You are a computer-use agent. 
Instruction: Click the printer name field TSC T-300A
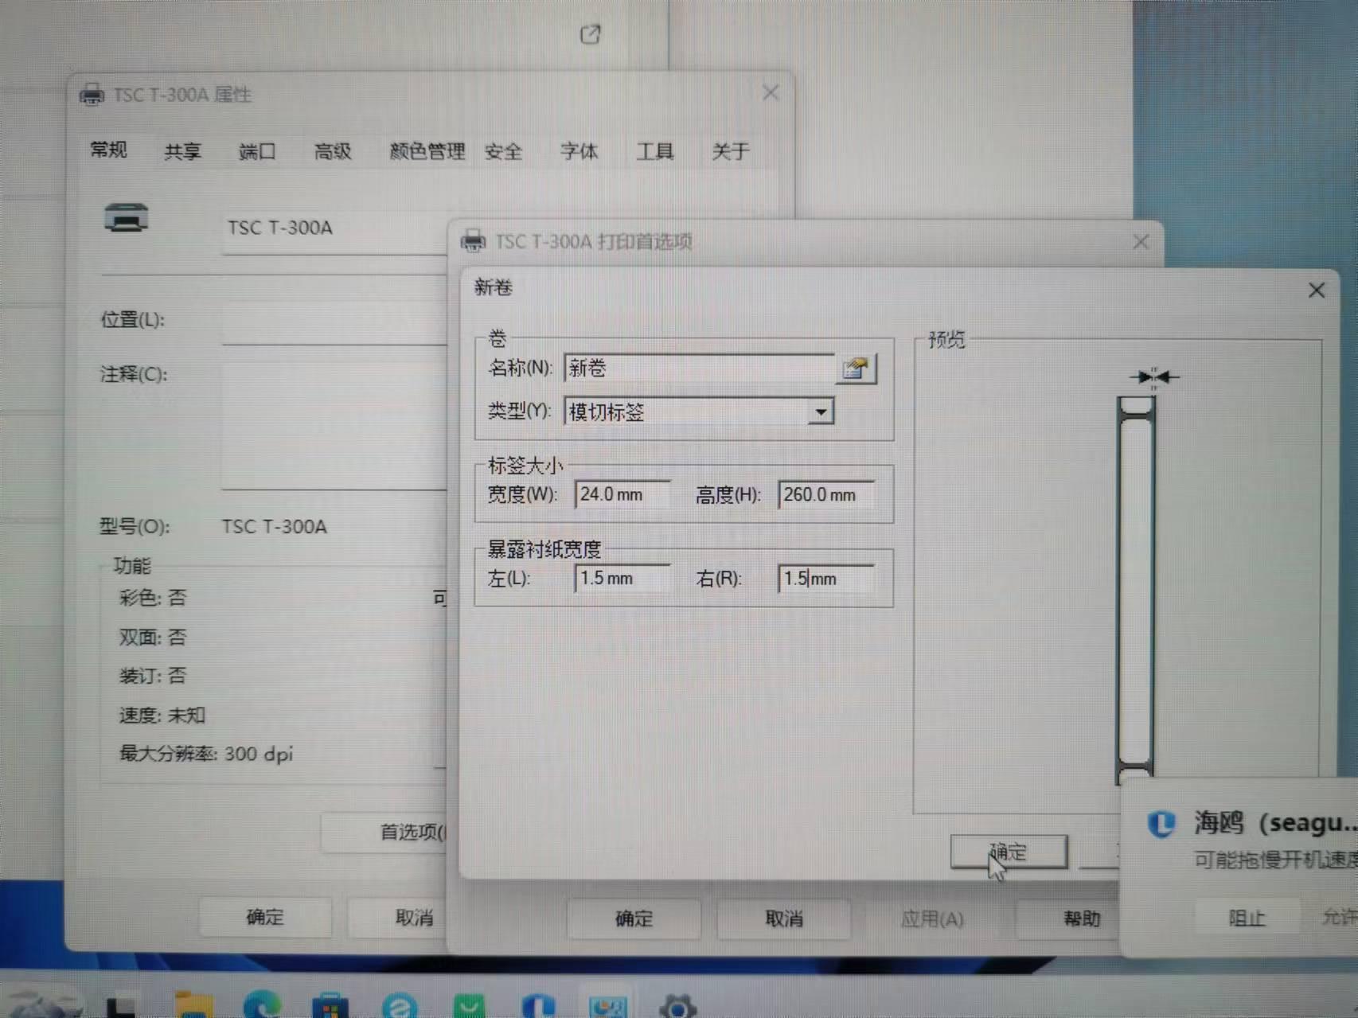click(334, 229)
